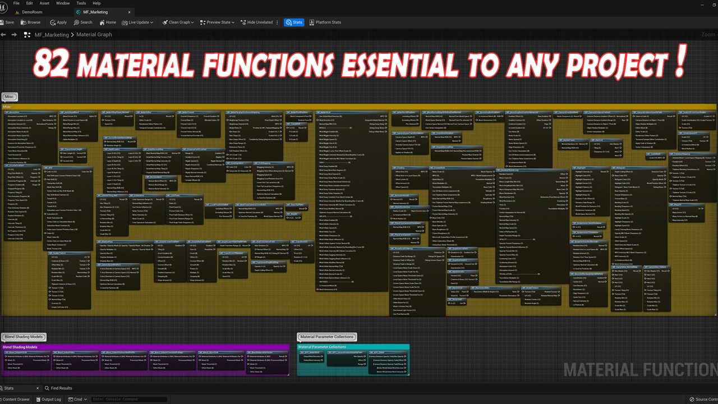Open the Output Log

click(49, 400)
